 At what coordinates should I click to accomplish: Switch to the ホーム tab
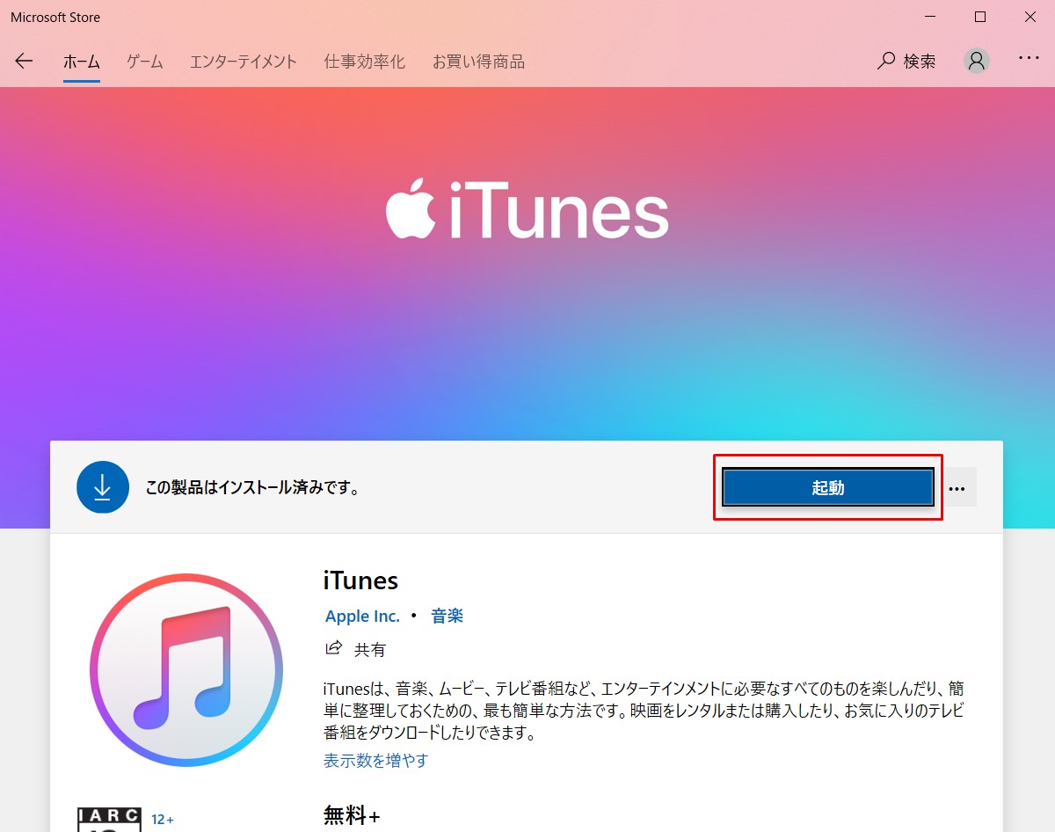(x=82, y=62)
